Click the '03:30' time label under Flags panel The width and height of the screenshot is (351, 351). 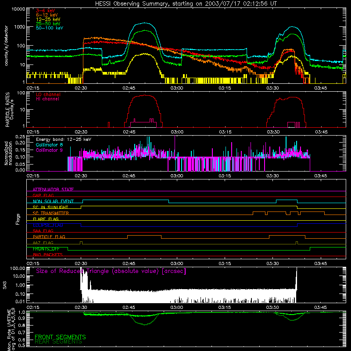tap(272, 264)
